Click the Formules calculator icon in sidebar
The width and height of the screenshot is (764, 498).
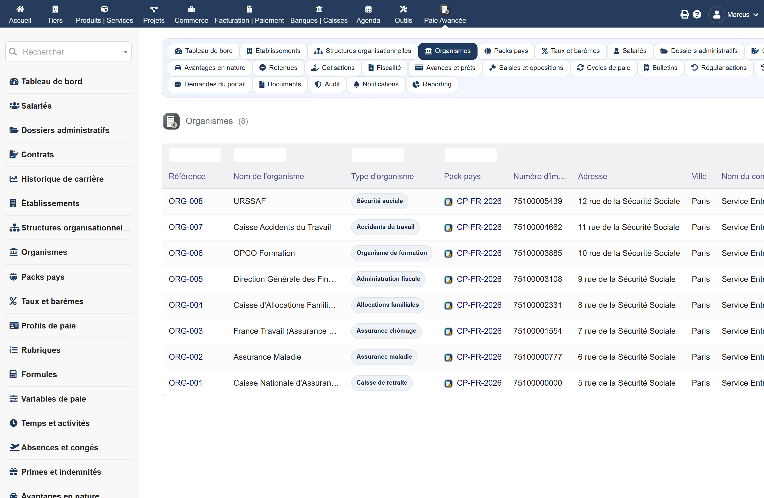pos(13,374)
